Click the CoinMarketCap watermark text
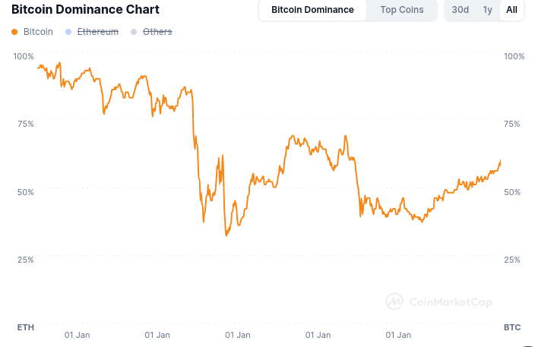535x347 pixels. click(450, 302)
